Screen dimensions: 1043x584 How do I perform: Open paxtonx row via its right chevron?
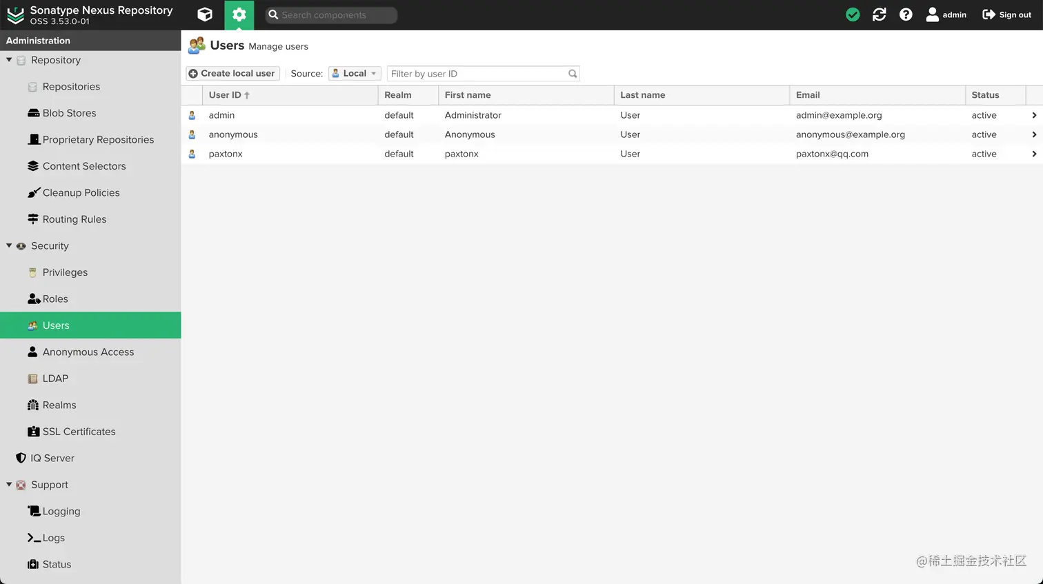tap(1034, 154)
